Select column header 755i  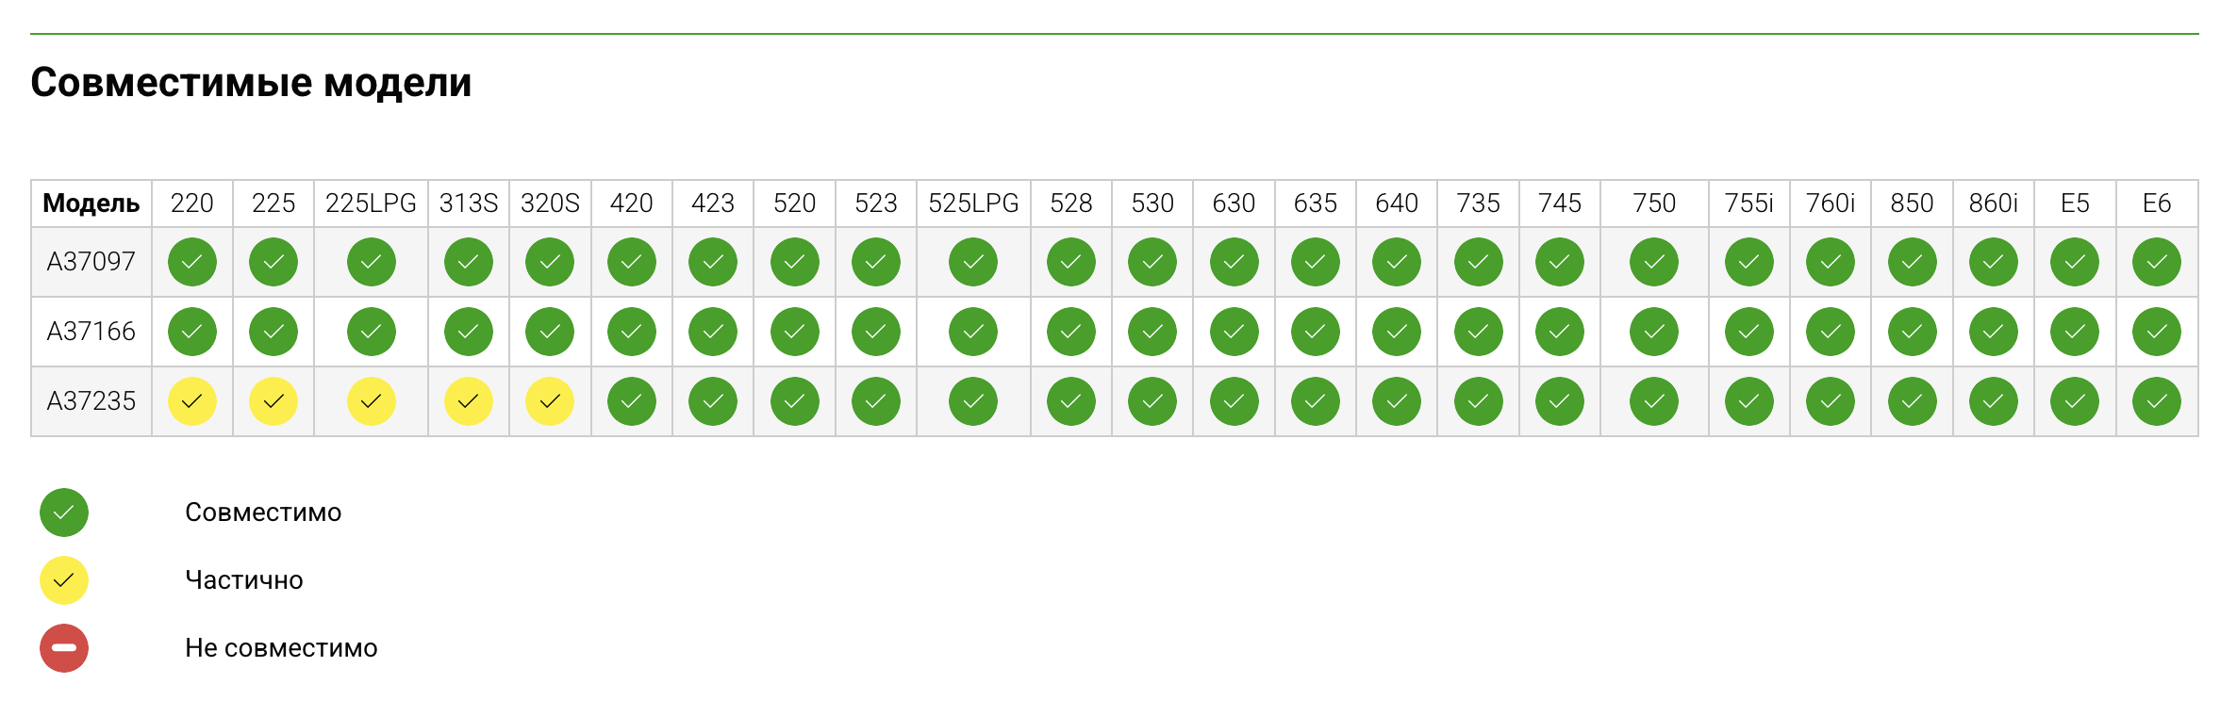pyautogui.click(x=1748, y=203)
